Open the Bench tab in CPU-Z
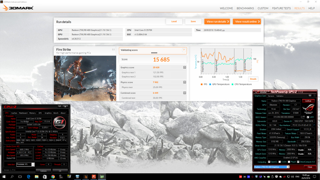Viewport: 320px width, 180px height. click(56, 113)
